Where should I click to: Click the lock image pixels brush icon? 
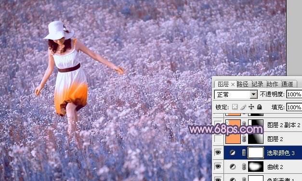243,107
